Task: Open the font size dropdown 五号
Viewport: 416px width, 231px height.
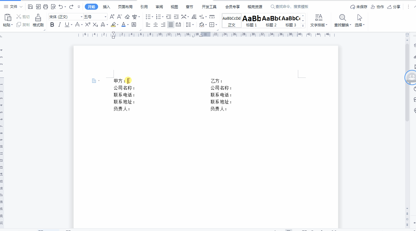Action: point(105,17)
